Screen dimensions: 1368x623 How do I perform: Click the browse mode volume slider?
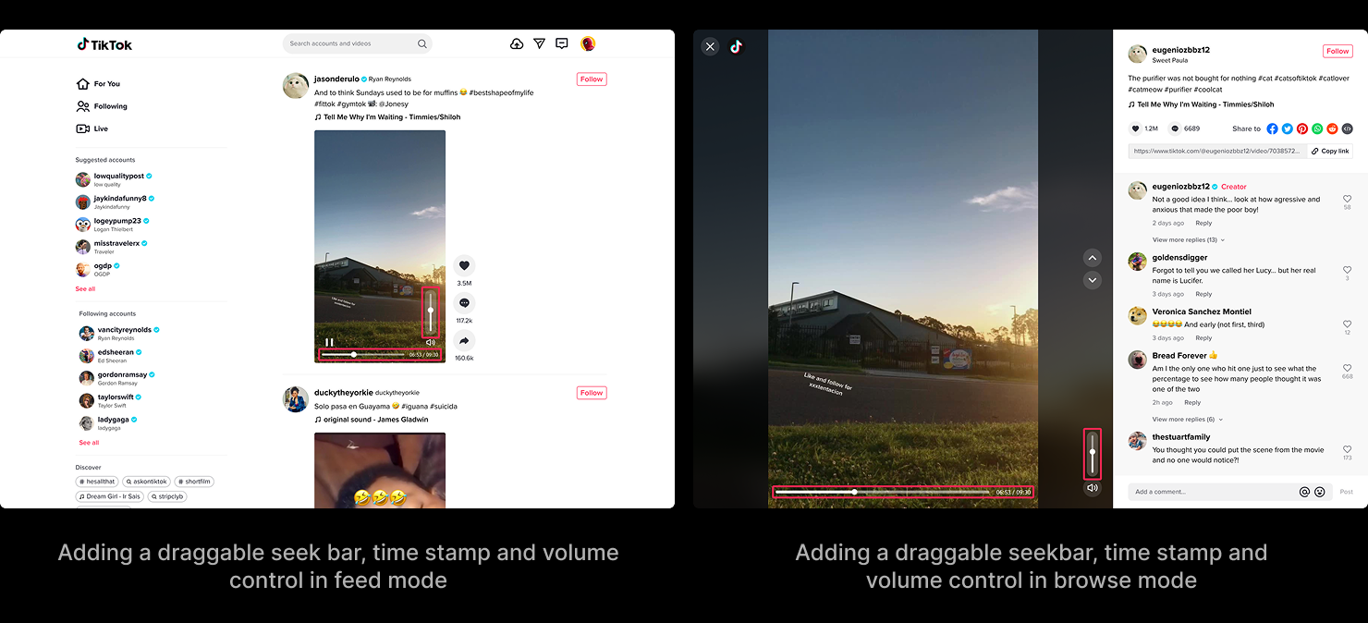coord(1093,453)
